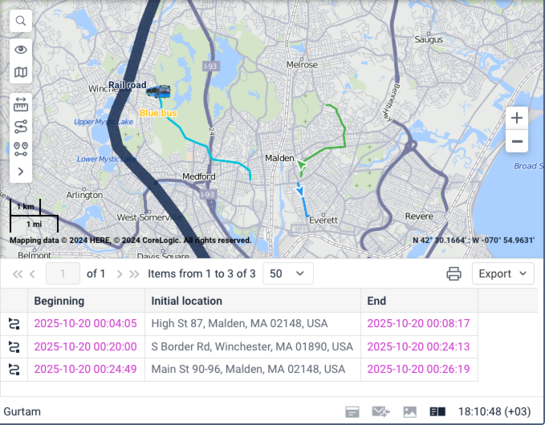The image size is (545, 425).
Task: Zoom in on the map
Action: point(517,118)
